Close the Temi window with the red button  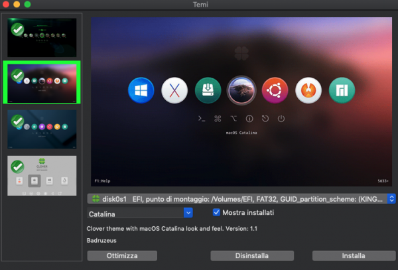pos(6,4)
